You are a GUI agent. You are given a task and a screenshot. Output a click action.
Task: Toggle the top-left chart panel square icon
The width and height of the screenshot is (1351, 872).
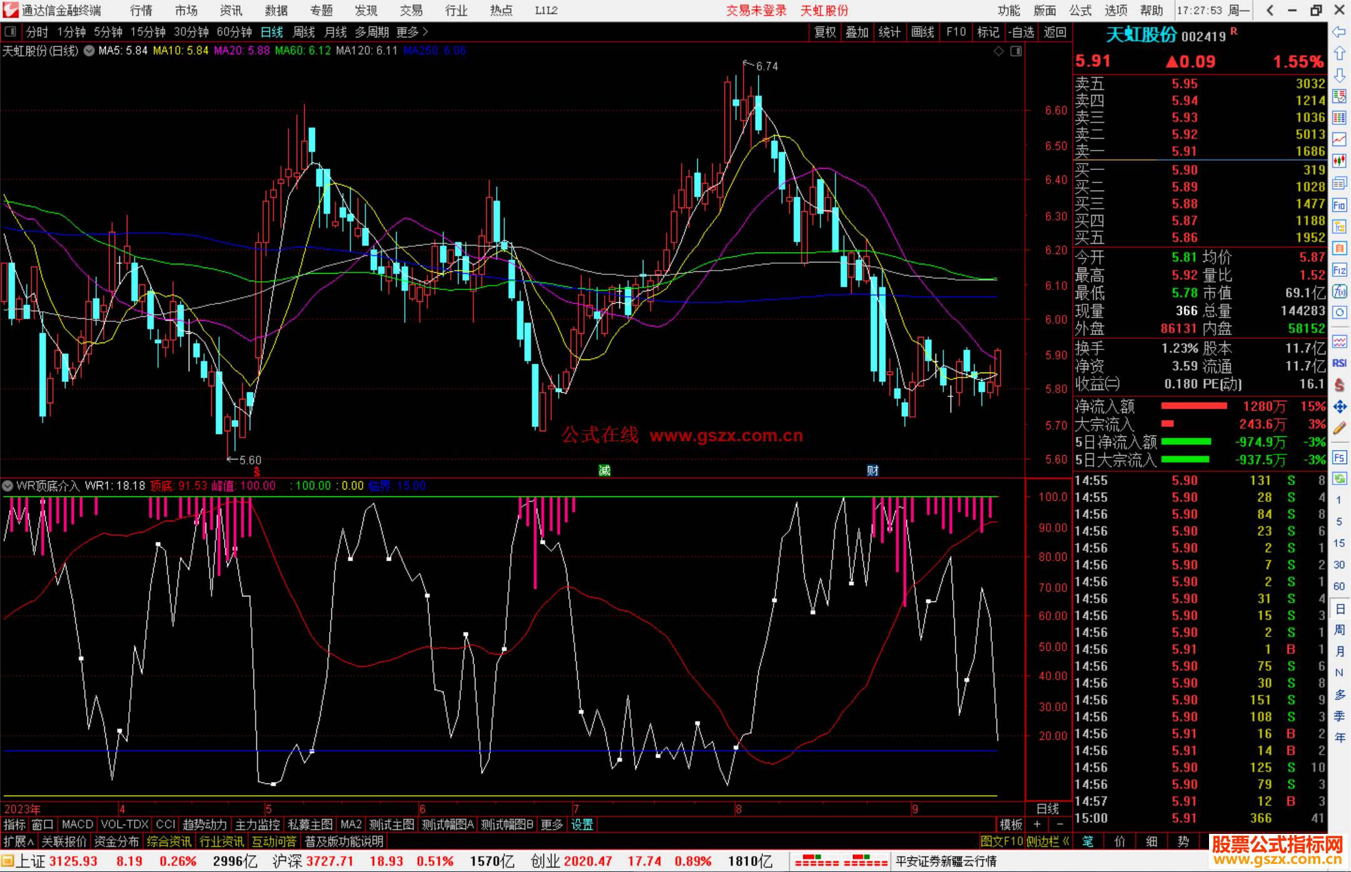click(x=10, y=32)
